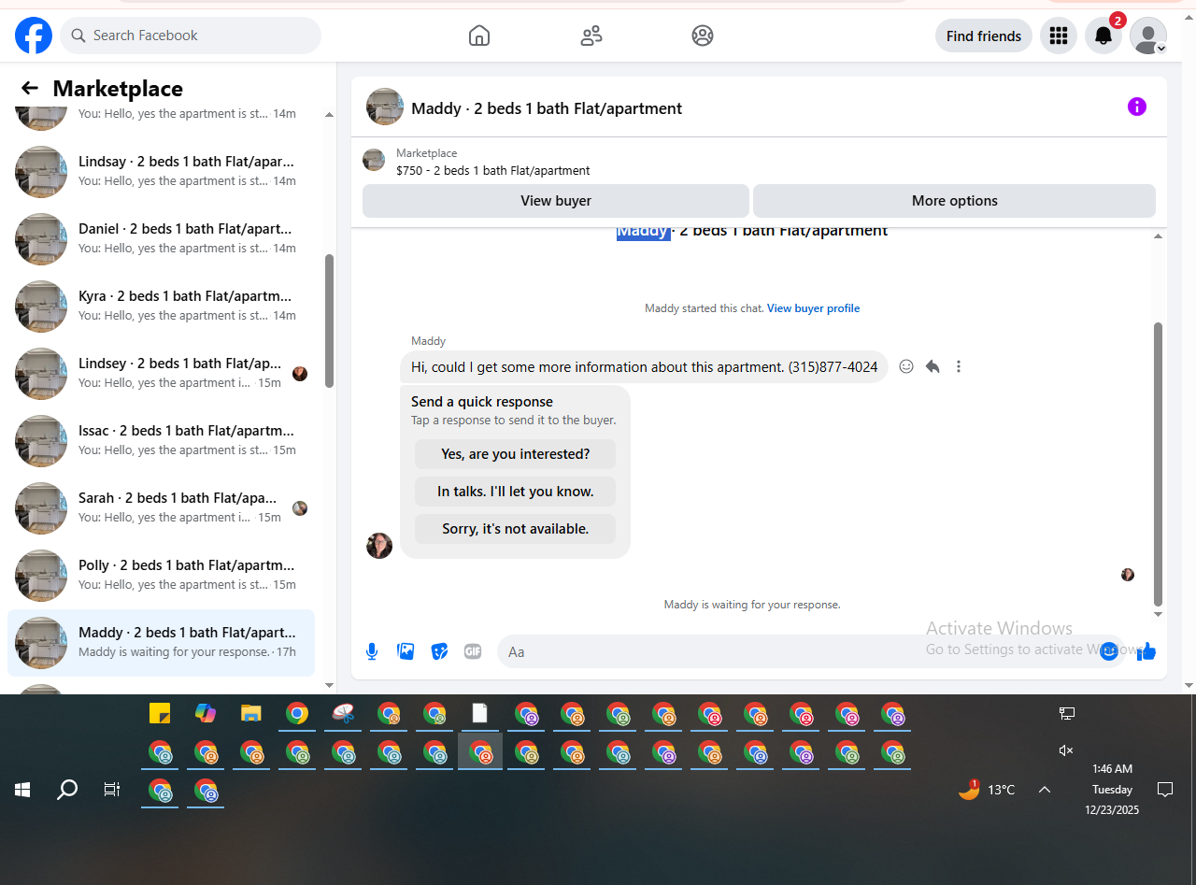Open the notifications bell
The image size is (1196, 885).
tap(1103, 36)
